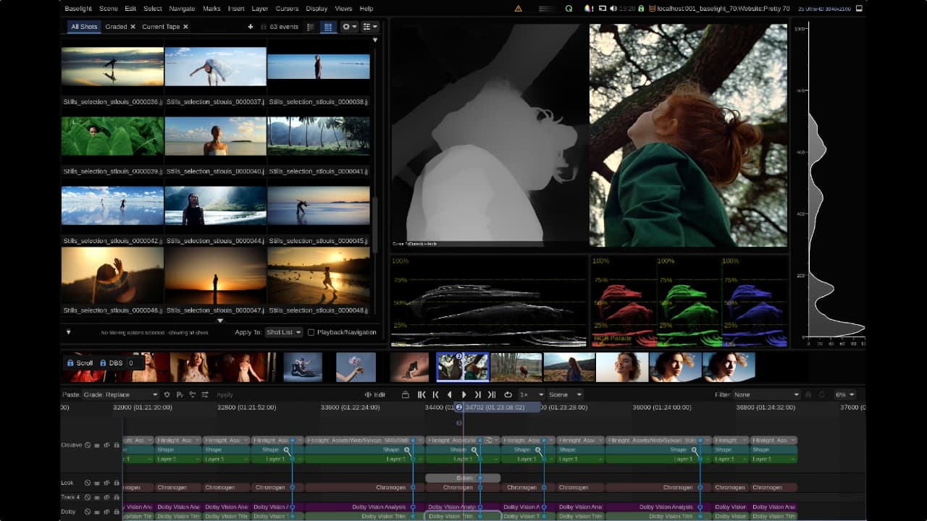
Task: Click the plus icon to add a gallery filter
Action: pos(251,27)
